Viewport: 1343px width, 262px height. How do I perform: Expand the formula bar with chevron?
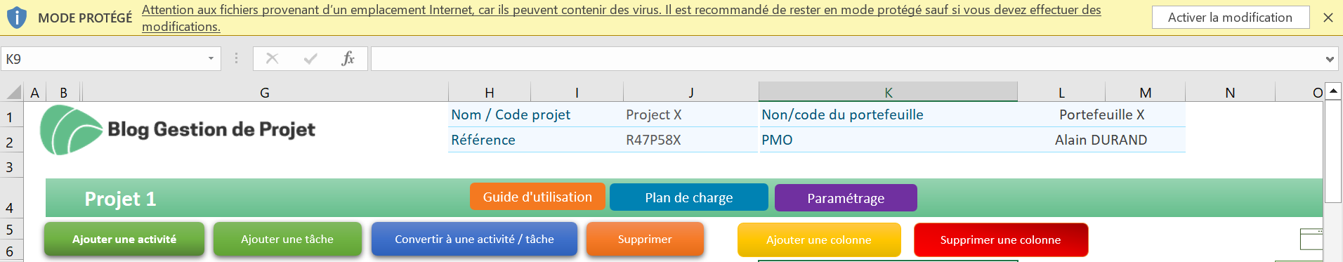[1330, 60]
